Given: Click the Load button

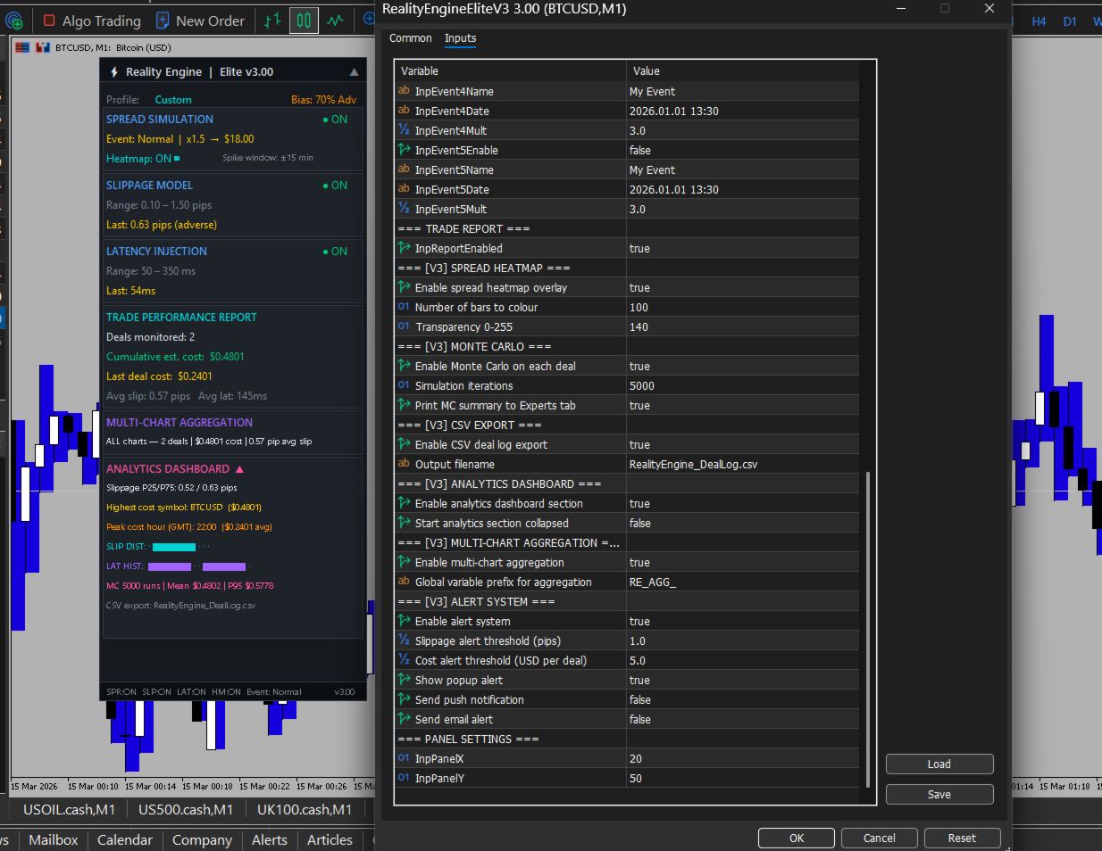Looking at the screenshot, I should tap(939, 764).
